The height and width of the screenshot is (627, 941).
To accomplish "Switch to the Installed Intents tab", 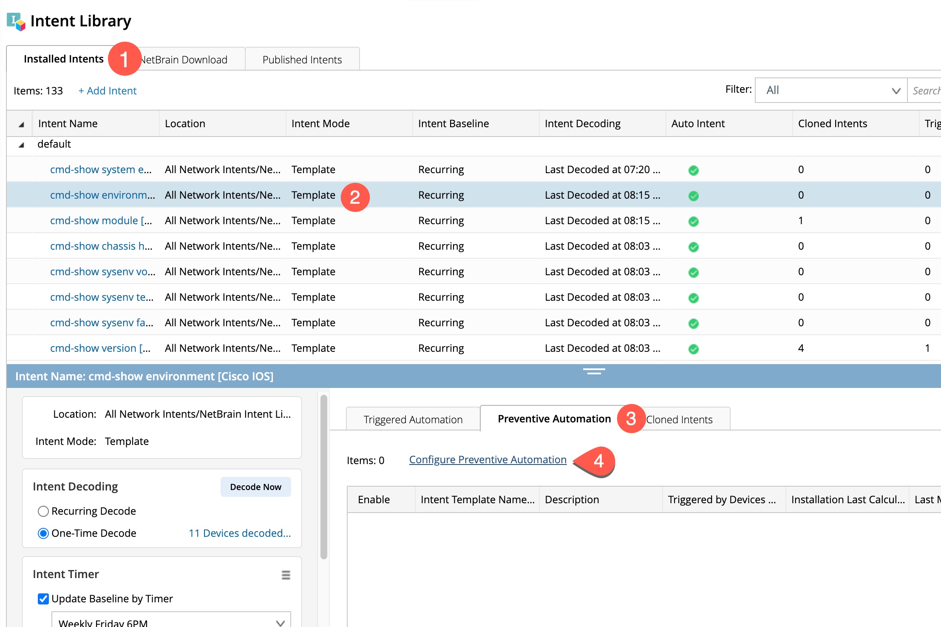I will [64, 59].
